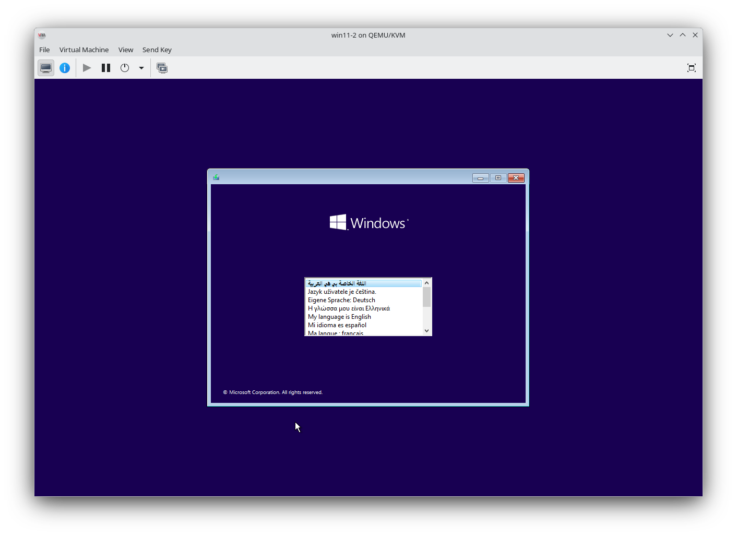Choose 'Eigene Sprache: Deutsch' option

[x=364, y=300]
